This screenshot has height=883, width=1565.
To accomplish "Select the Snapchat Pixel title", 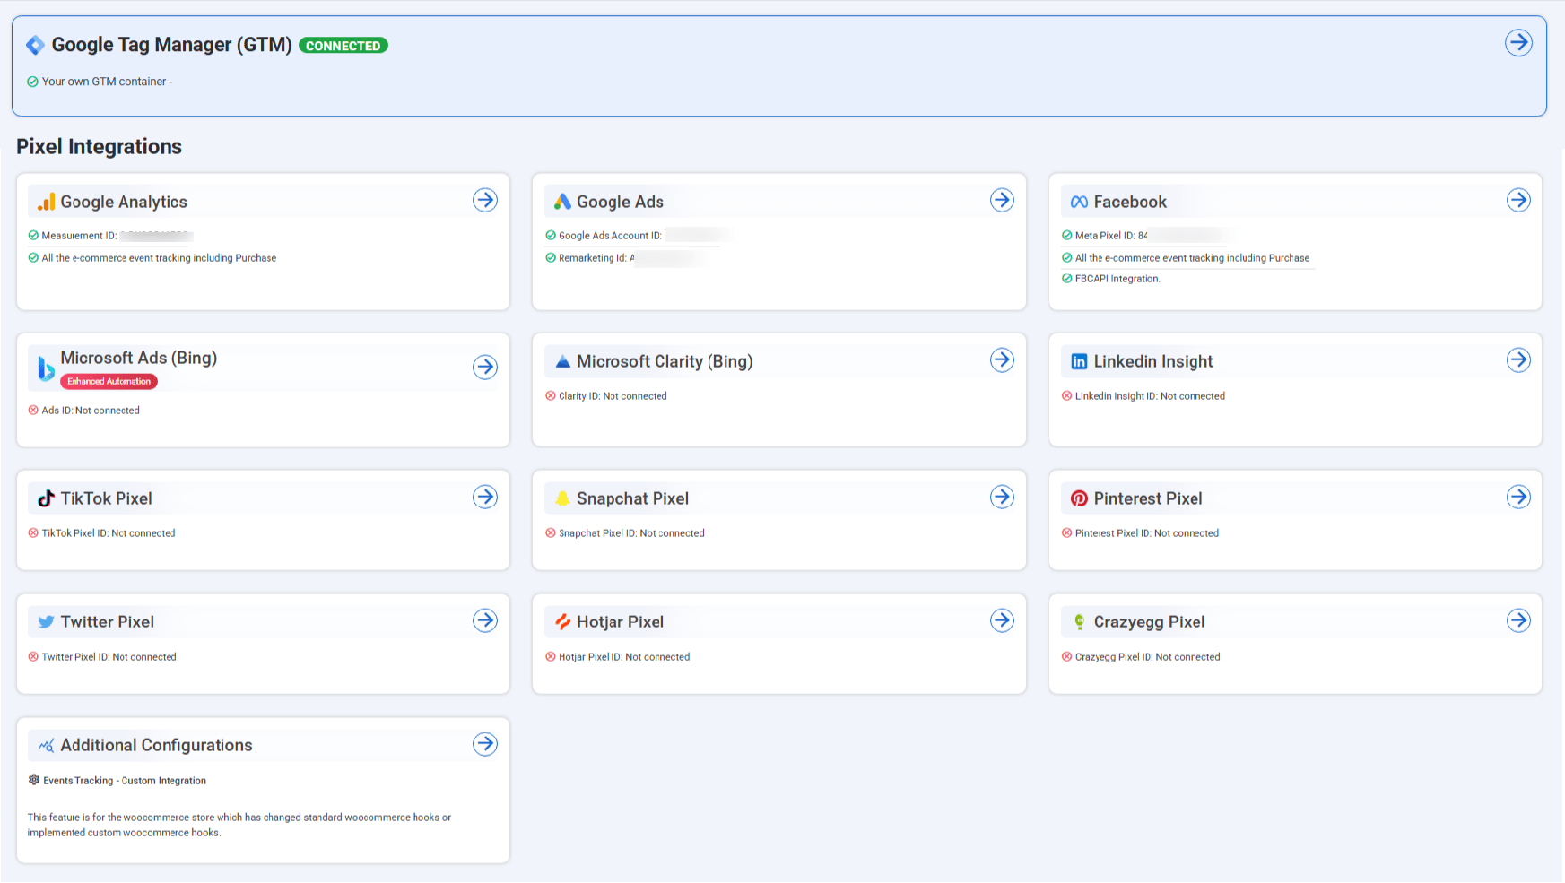I will [632, 499].
